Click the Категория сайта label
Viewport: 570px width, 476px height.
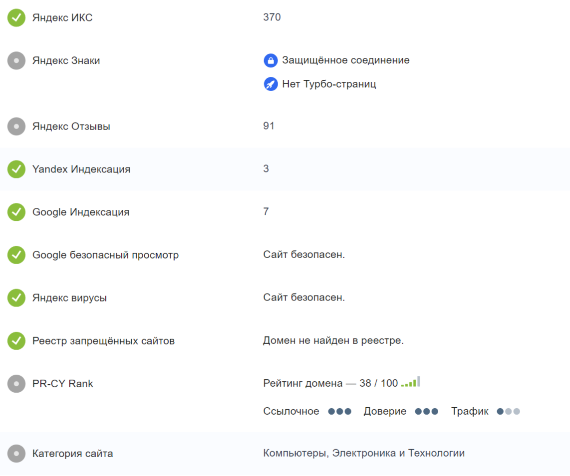click(x=73, y=454)
